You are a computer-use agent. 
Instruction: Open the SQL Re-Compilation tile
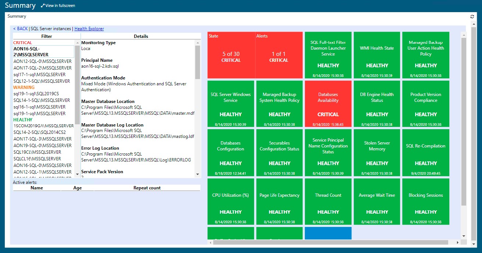pos(425,153)
